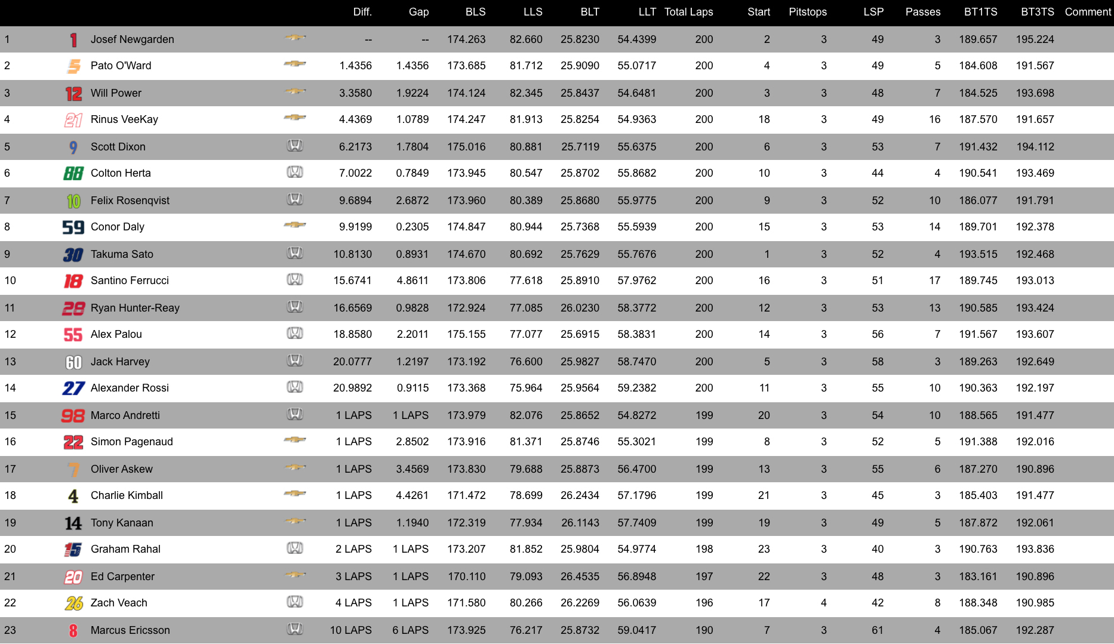The image size is (1114, 644).
Task: Click Josef Newgarden's number 1 car icon
Action: (73, 40)
